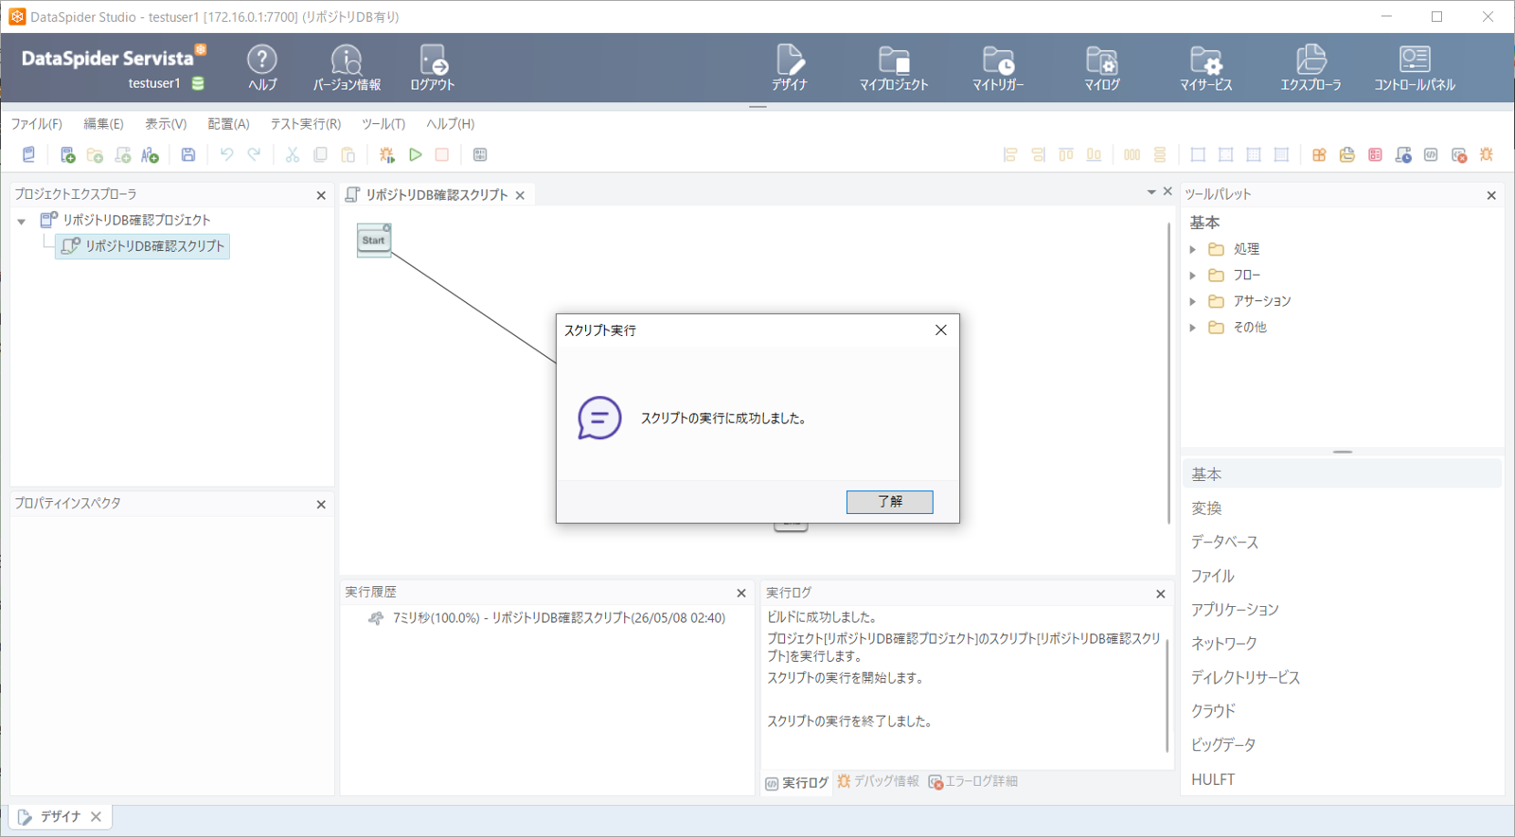
Task: Confirm dialog with 了解 button
Action: pyautogui.click(x=890, y=502)
